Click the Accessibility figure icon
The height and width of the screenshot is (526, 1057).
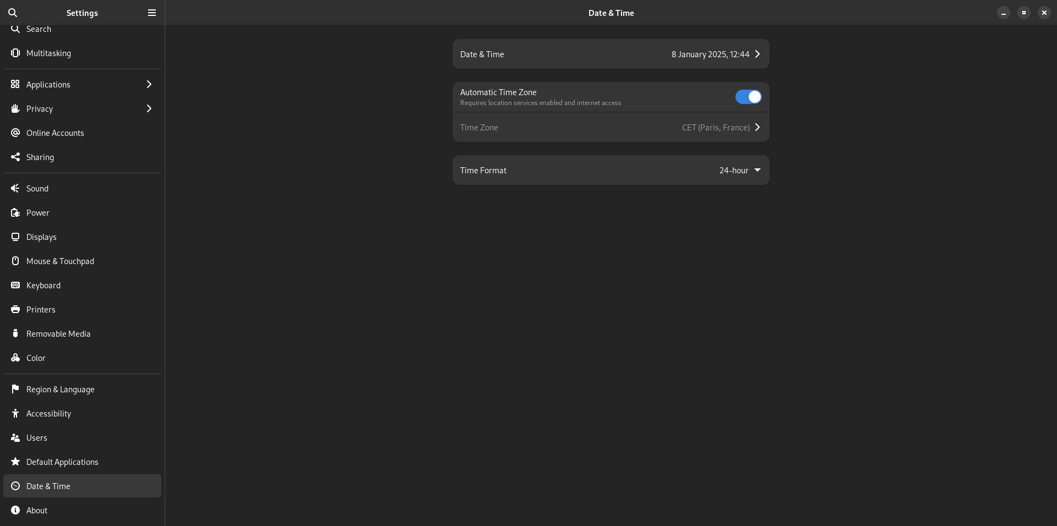click(x=15, y=414)
